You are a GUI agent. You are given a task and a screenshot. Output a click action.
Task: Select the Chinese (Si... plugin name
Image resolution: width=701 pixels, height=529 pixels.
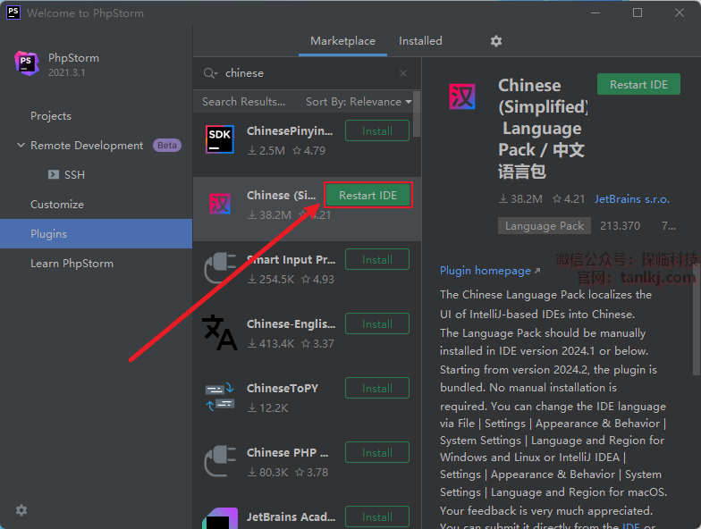(281, 195)
